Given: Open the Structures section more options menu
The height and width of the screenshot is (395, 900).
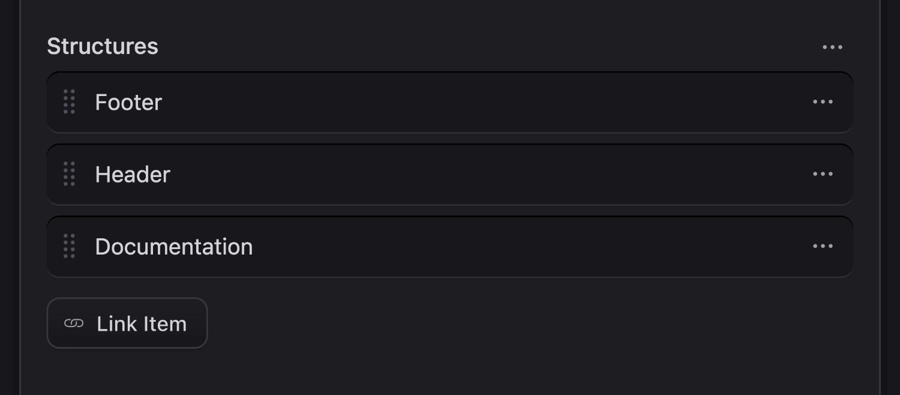Looking at the screenshot, I should tap(832, 47).
